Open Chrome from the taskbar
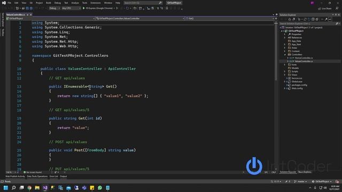This screenshot has height=192, width=342. (29, 188)
